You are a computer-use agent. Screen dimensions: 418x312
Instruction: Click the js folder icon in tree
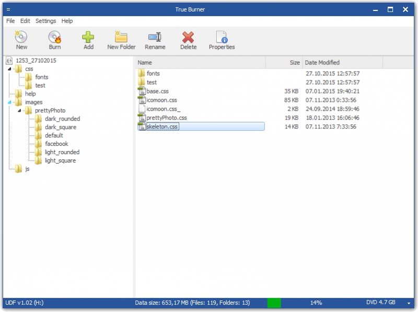[18, 169]
